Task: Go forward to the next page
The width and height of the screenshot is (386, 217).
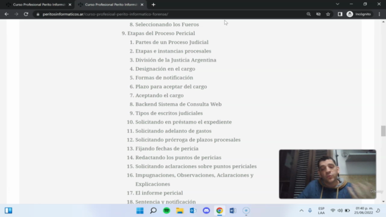Action: [x=16, y=14]
